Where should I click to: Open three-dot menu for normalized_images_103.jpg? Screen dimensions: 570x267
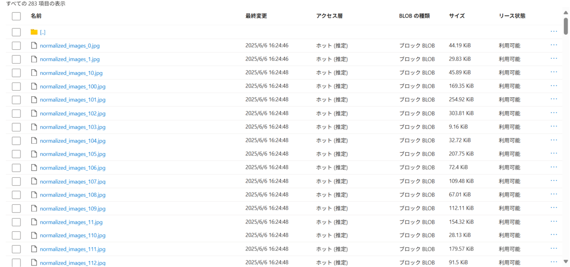(553, 126)
